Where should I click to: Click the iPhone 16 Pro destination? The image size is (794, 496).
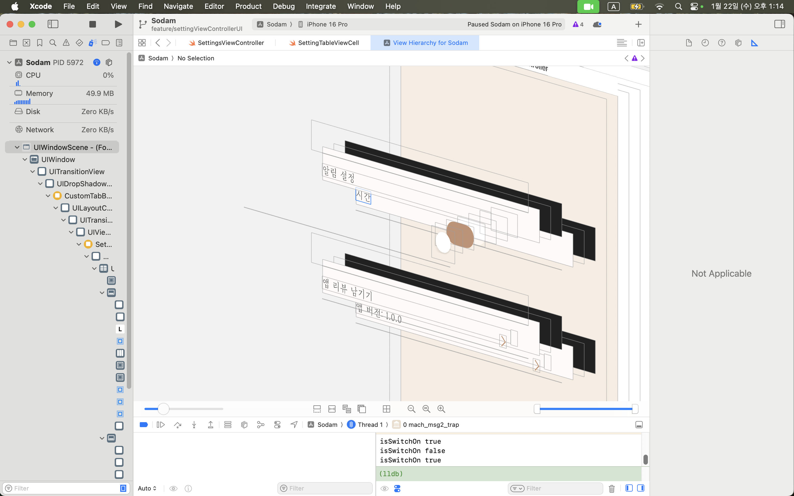point(327,24)
